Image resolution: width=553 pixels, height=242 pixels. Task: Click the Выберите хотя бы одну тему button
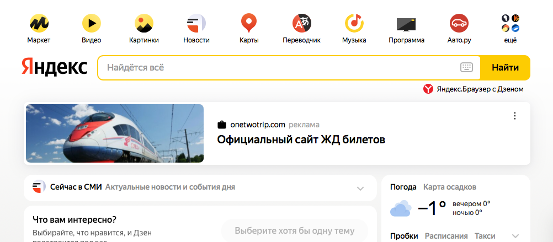295,231
